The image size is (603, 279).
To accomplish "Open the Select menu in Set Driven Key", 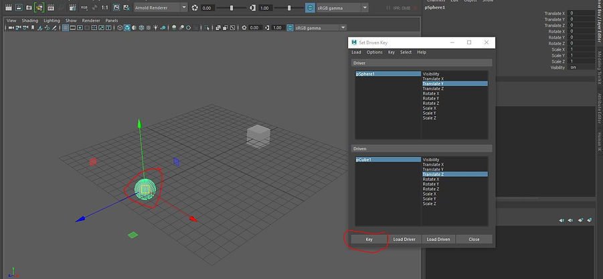I will click(406, 52).
